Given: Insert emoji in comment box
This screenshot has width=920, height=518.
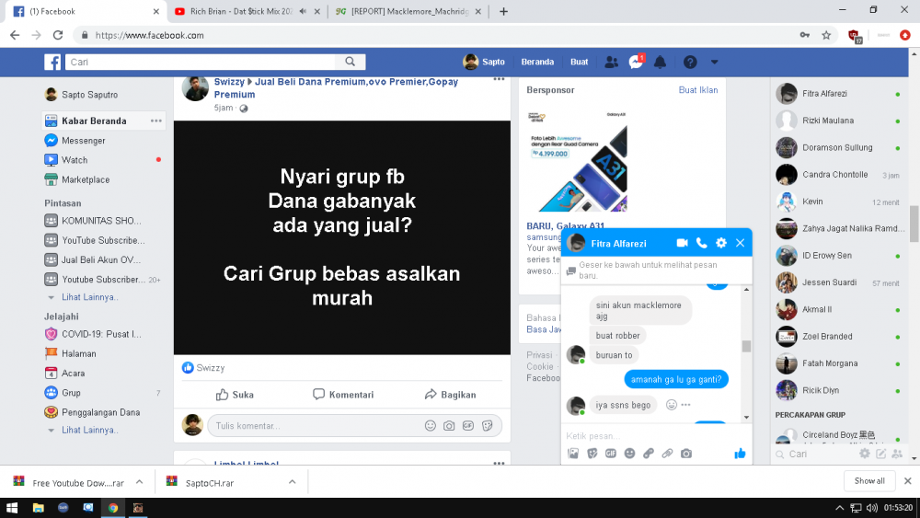Looking at the screenshot, I should click(430, 426).
